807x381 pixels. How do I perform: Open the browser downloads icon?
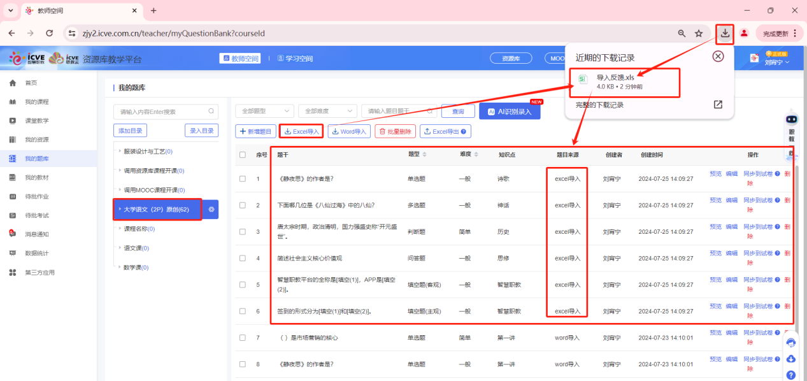point(725,34)
